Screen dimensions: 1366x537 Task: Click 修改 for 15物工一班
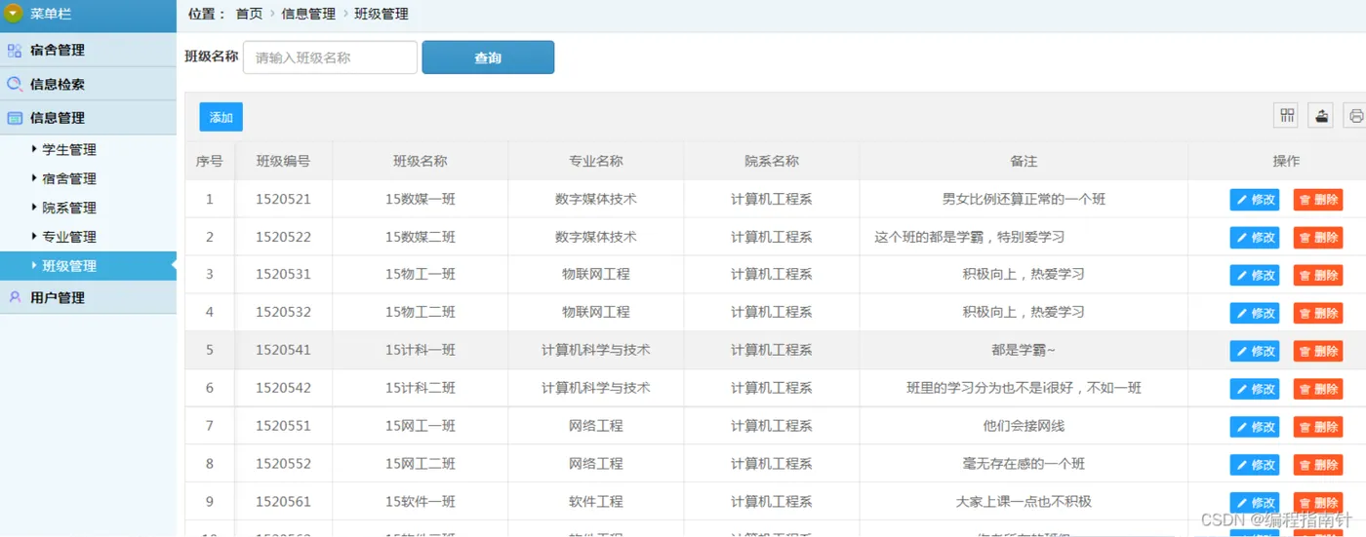tap(1255, 276)
